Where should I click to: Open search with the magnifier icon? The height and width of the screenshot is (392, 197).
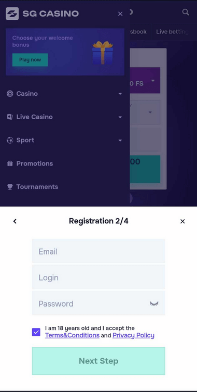point(186,12)
